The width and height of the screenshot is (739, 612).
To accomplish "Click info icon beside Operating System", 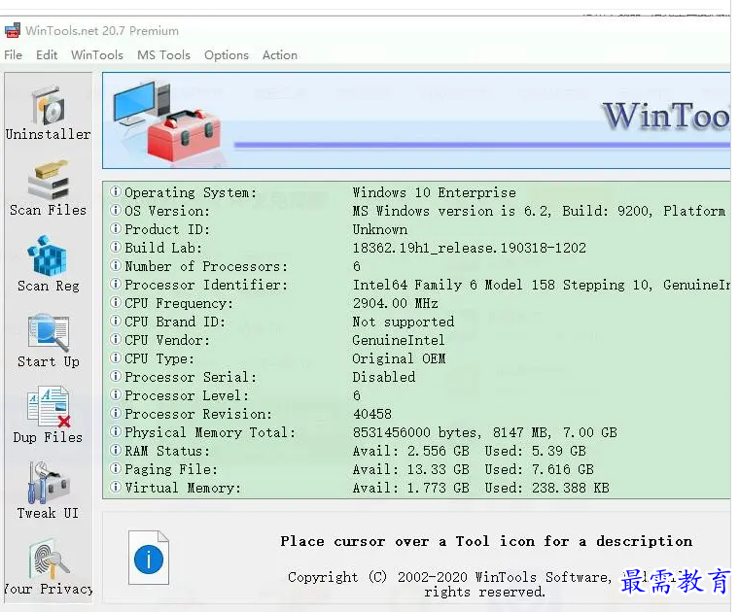I will coord(116,192).
